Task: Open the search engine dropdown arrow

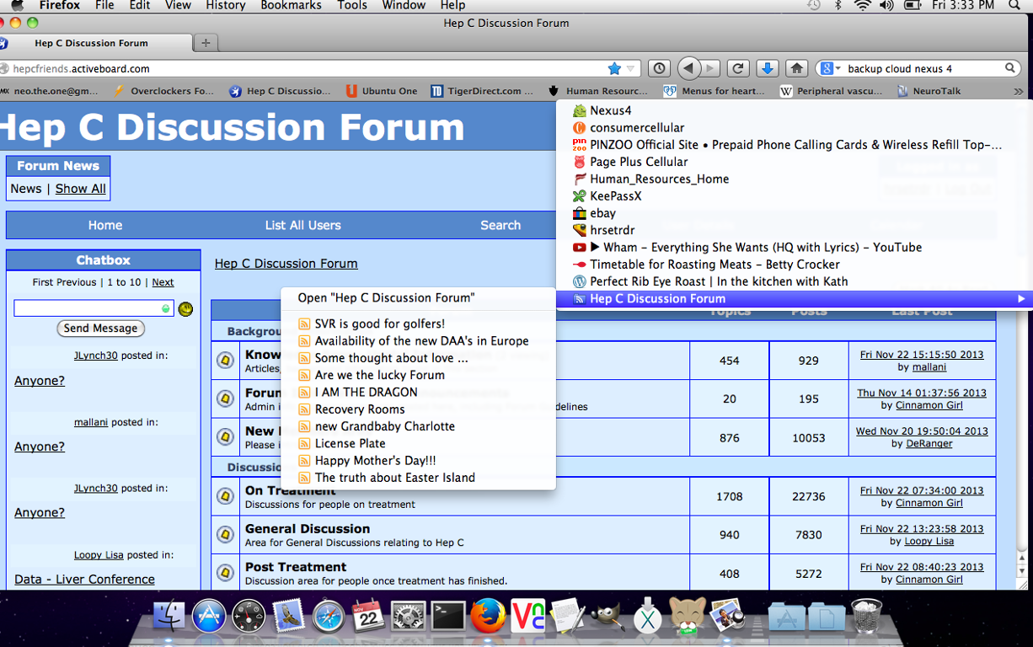Action: 838,69
